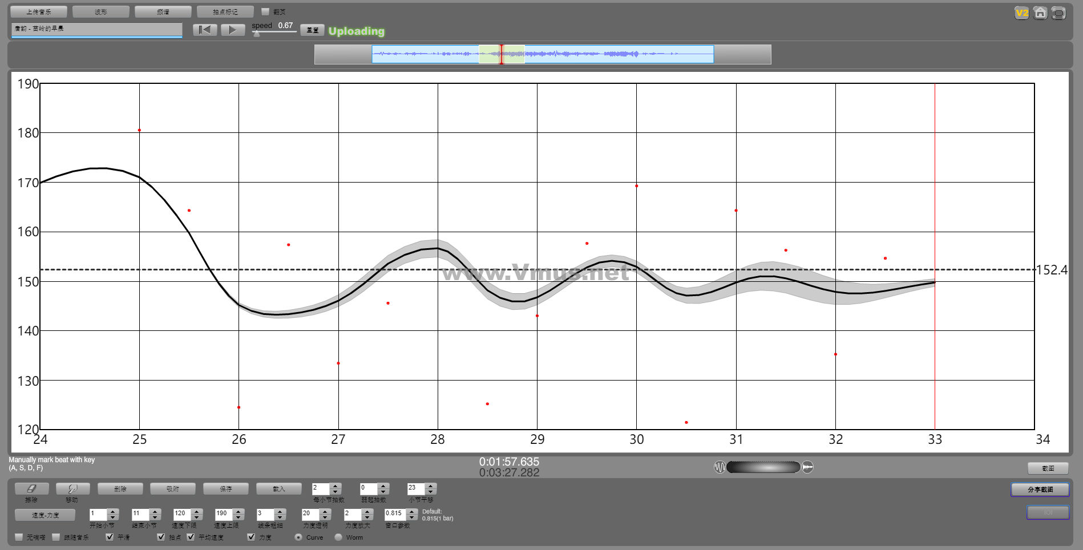Decrease 速度上限 value with down arrow
The width and height of the screenshot is (1083, 550).
[239, 517]
